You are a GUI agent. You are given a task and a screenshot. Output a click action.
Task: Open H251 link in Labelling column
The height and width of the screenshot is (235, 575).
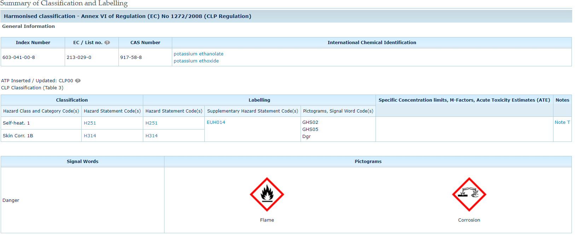[x=151, y=123]
